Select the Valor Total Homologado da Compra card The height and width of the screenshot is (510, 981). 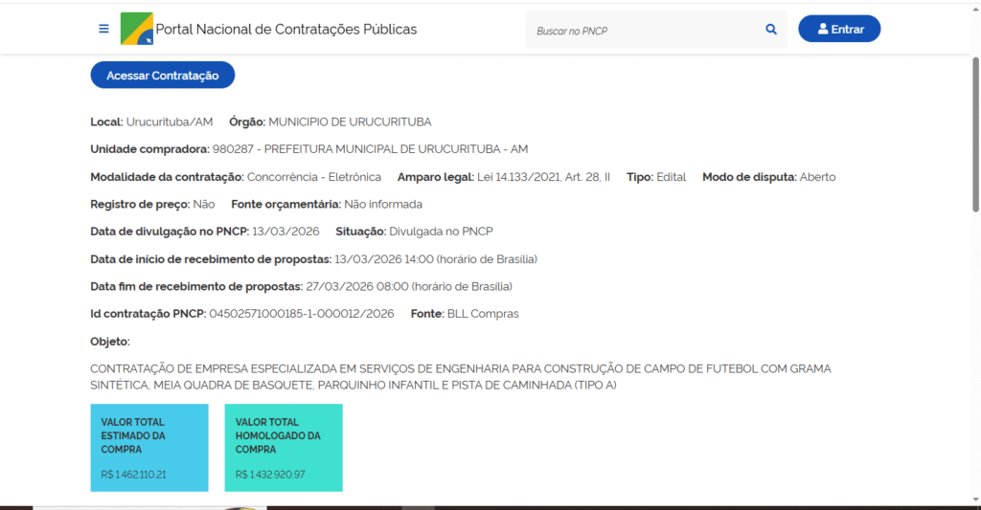(x=283, y=448)
